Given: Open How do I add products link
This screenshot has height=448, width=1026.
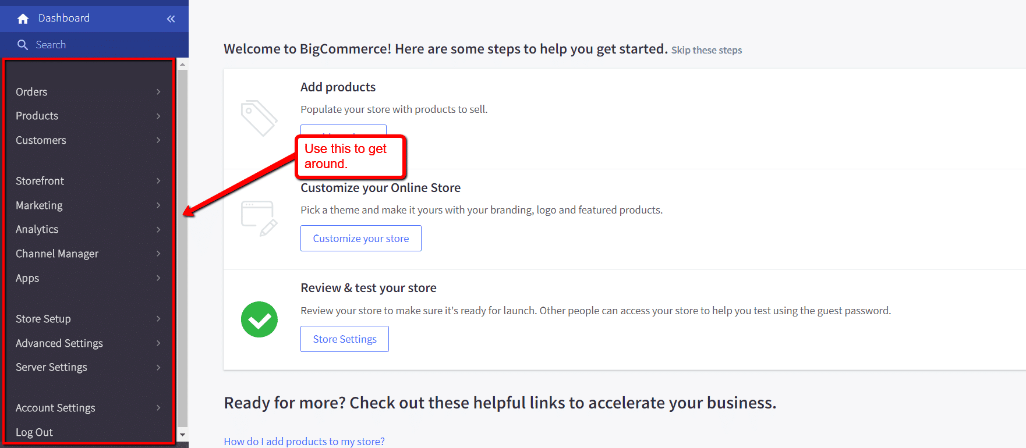Looking at the screenshot, I should [x=304, y=442].
